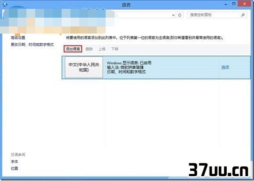Open the 字体 link under 另请参阅

[x=14, y=162]
